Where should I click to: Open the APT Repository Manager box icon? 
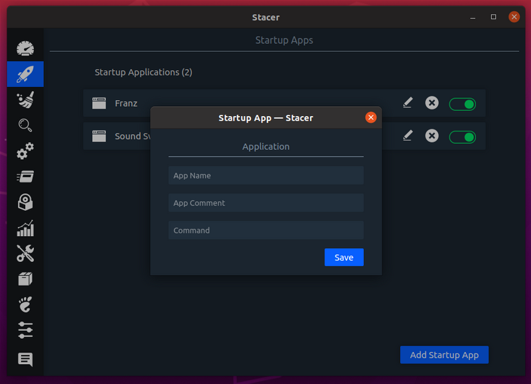click(25, 279)
